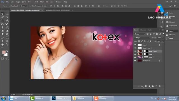Image resolution: width=179 pixels, height=101 pixels.
Task: Select the Hand tool
Action: click(x=3, y=44)
